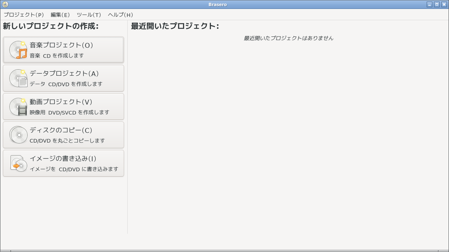Click the audio CD music note icon
Viewport: 449px width, 252px height.
(18, 50)
